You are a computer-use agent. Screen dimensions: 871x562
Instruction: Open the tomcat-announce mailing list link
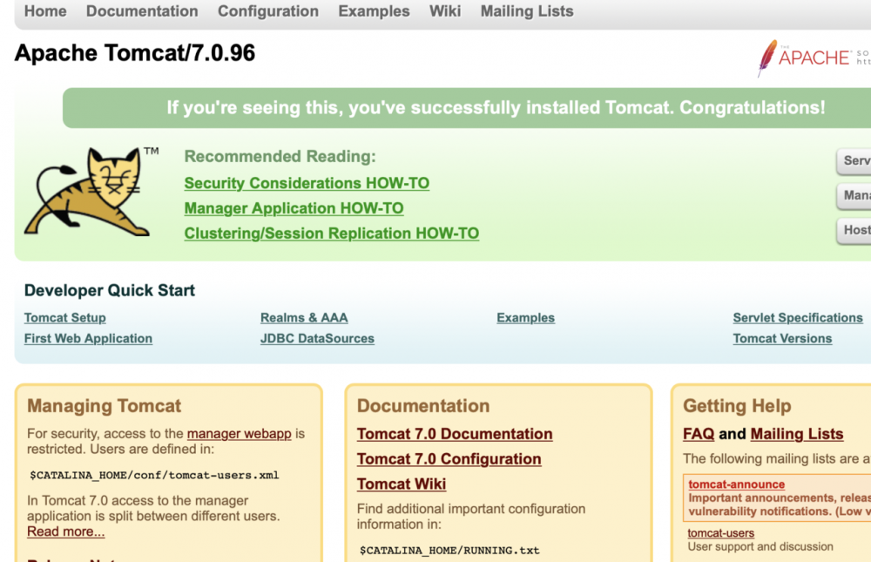click(x=737, y=484)
